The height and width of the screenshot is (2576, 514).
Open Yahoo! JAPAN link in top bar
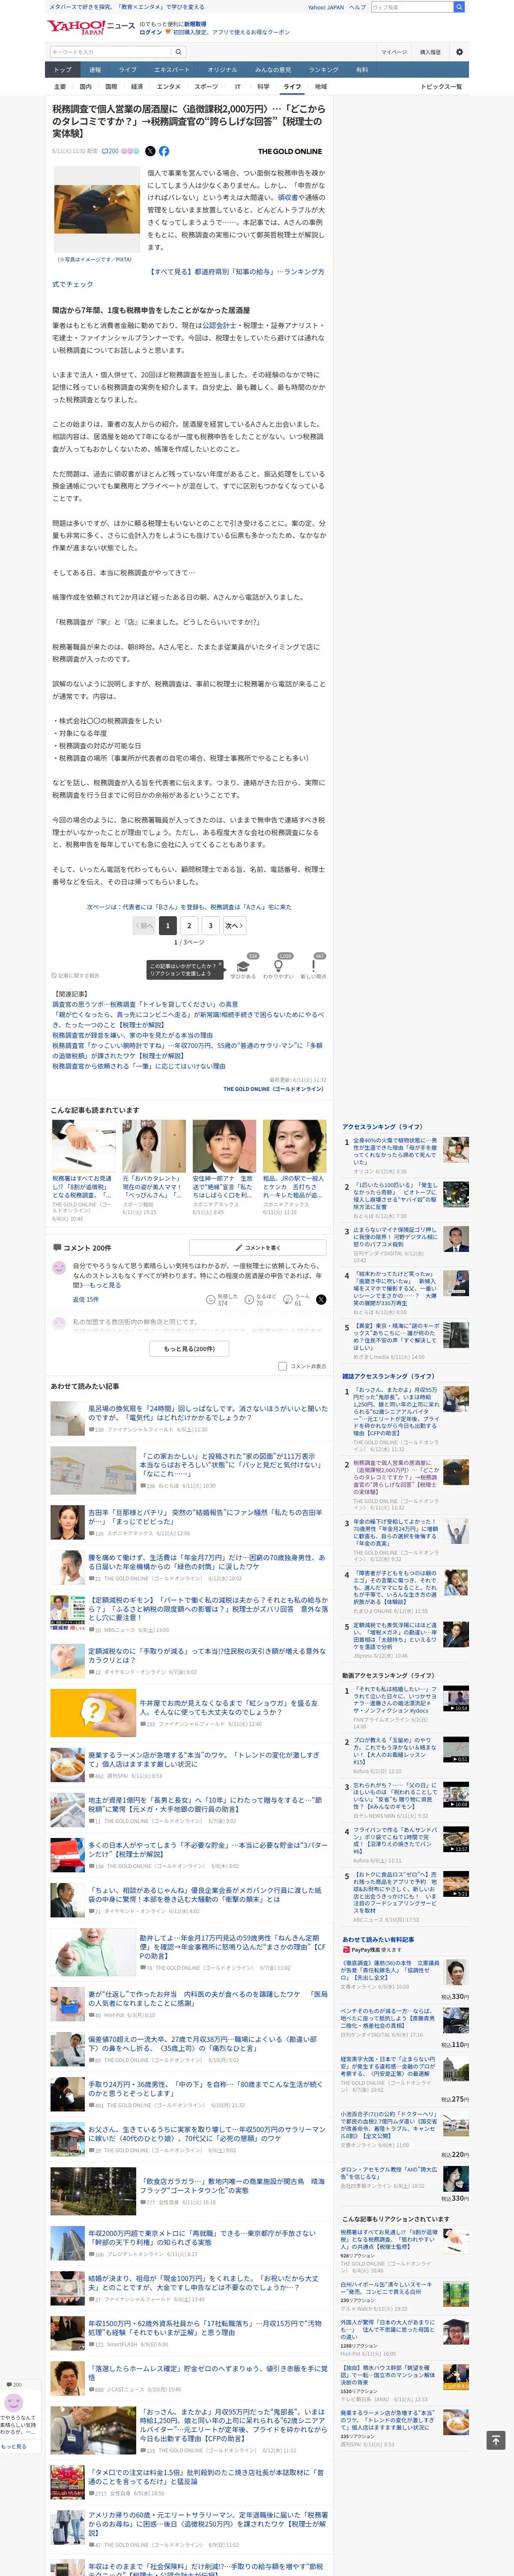coord(326,7)
